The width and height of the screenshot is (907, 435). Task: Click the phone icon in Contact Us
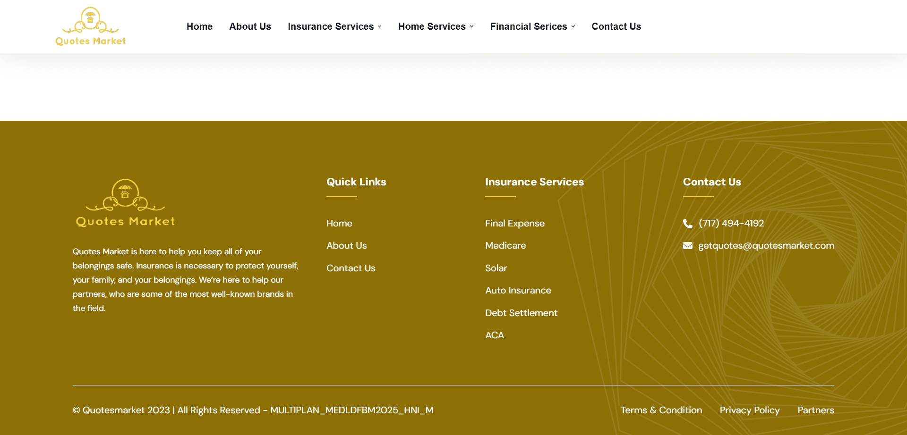click(x=688, y=224)
